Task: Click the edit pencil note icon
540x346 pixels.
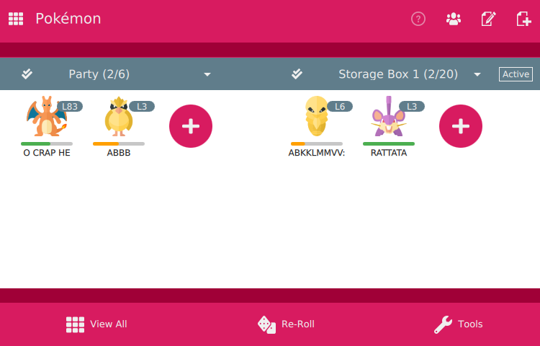Action: (x=488, y=19)
